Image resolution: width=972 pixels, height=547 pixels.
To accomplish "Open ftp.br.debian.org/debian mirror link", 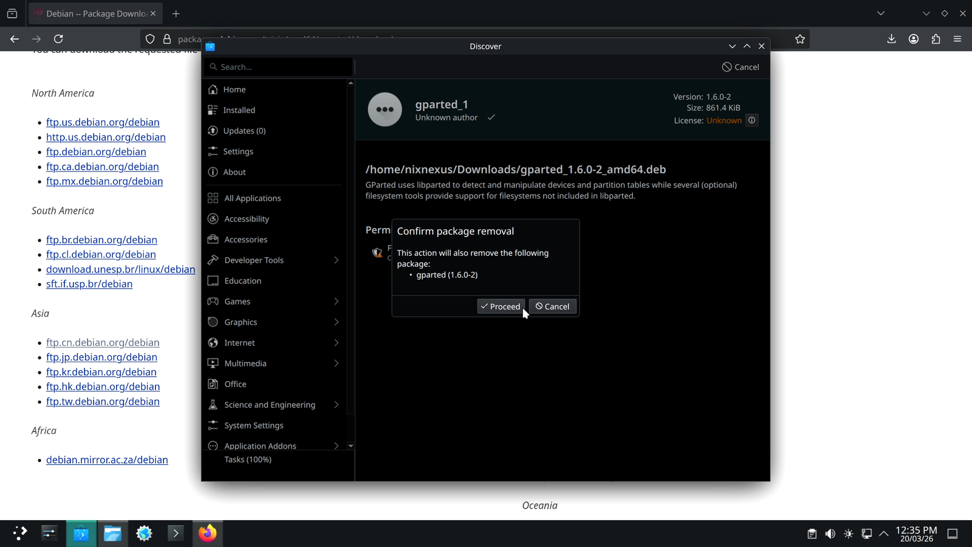I will point(101,240).
